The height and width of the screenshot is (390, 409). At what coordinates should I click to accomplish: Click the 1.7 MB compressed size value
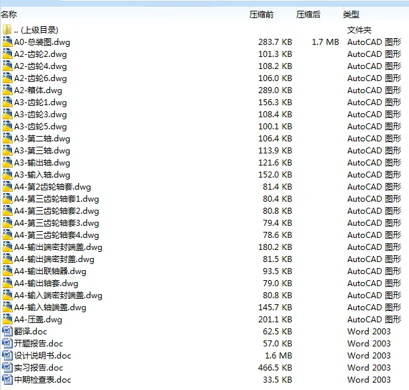tap(325, 42)
